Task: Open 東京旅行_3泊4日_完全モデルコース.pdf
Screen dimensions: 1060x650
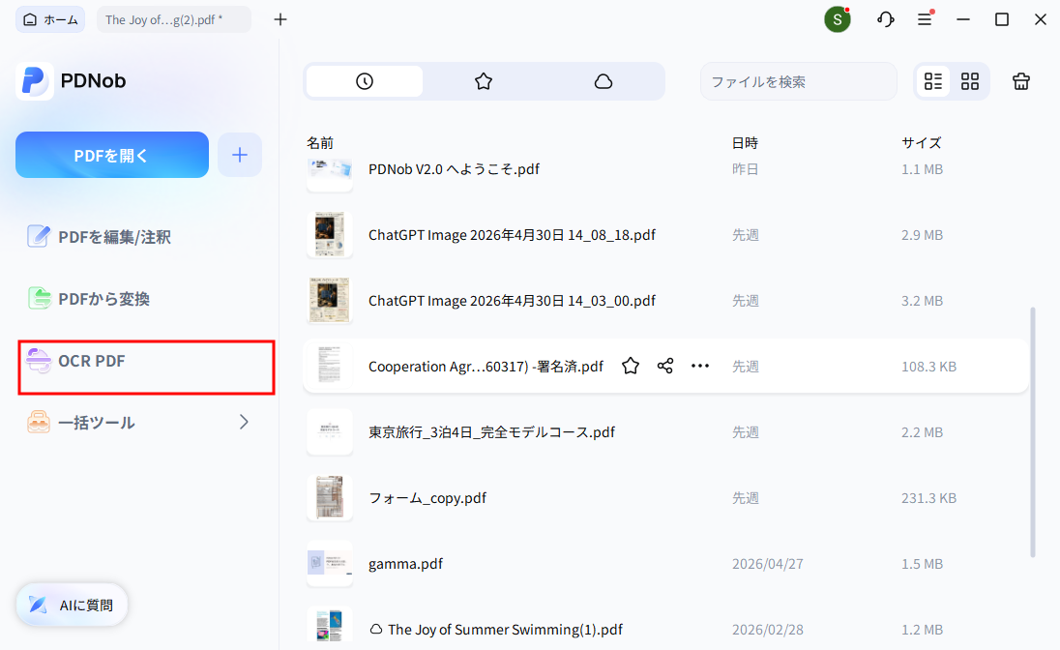Action: pos(491,431)
